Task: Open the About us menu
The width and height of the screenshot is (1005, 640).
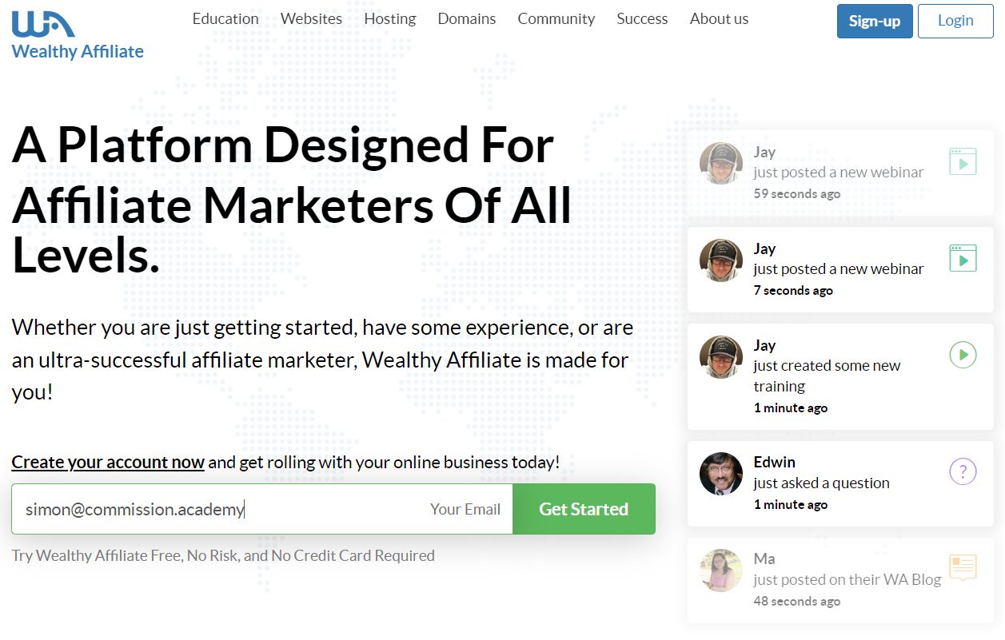Action: click(x=720, y=18)
